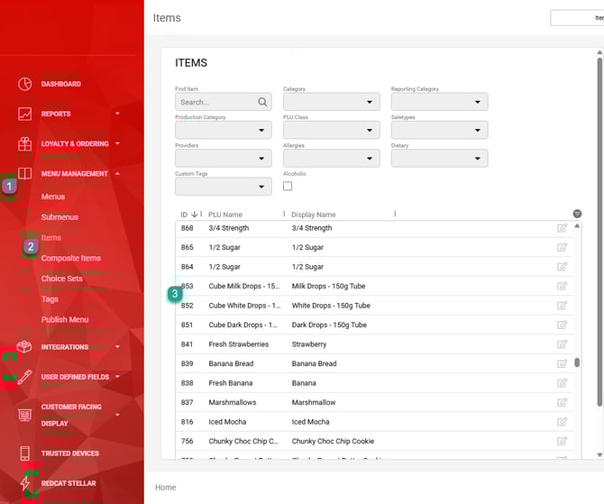The image size is (604, 504).
Task: Toggle the Alcoholic checkbox
Action: [288, 186]
